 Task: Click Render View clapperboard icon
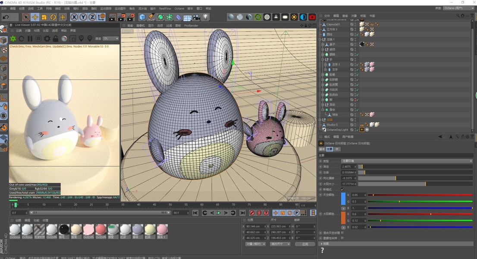(112, 17)
